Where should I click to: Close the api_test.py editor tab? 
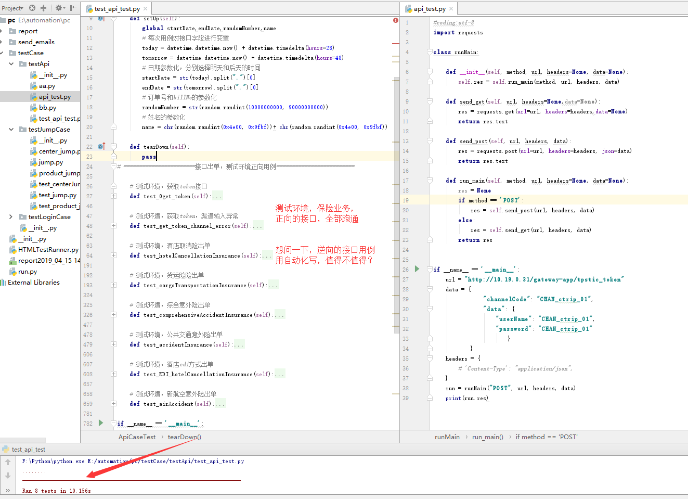pos(451,9)
